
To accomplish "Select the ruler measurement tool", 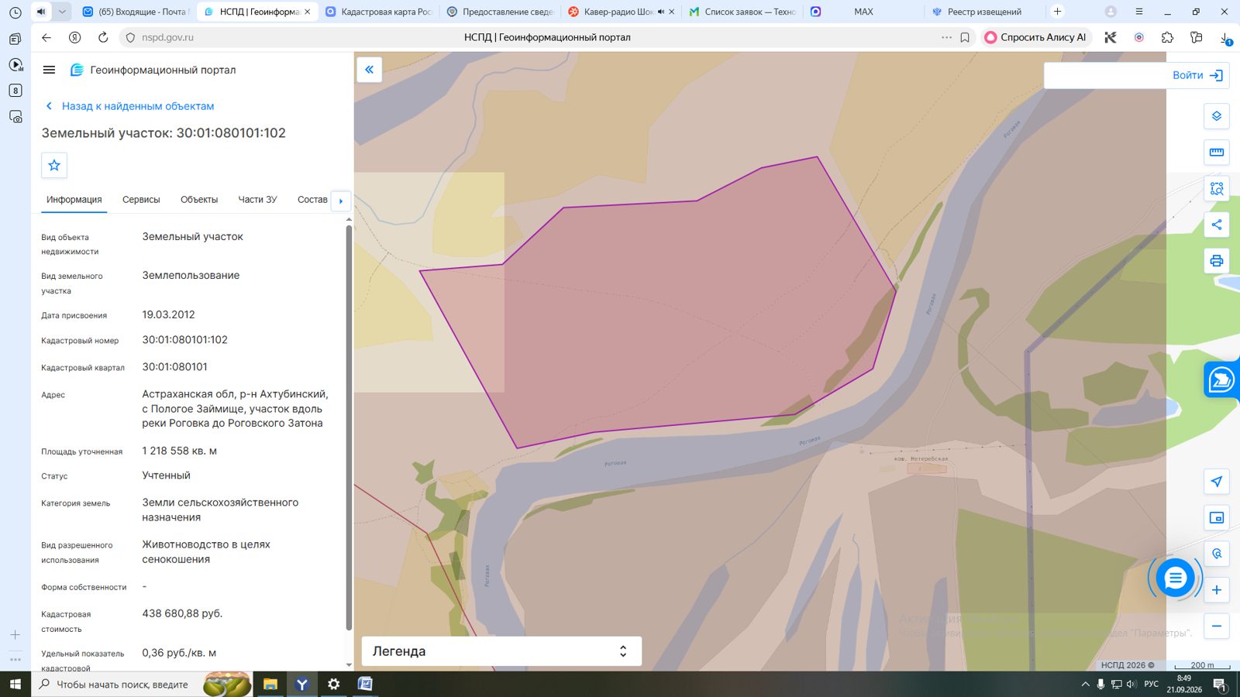I will click(x=1216, y=153).
